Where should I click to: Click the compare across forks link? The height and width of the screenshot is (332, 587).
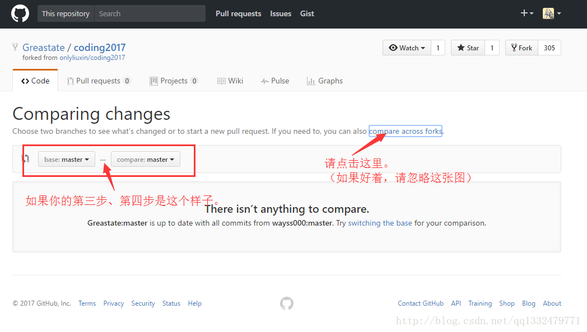tap(406, 132)
